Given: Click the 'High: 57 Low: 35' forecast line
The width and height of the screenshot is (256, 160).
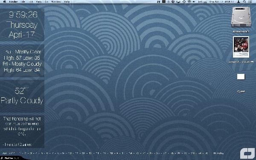Looking at the screenshot, I should [22, 58].
